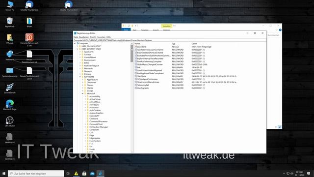Expand the Active Setup key
The image size is (314, 177).
tap(85, 99)
